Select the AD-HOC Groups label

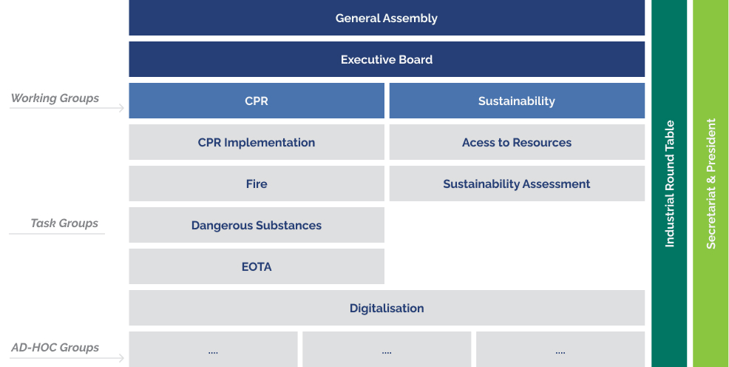click(x=55, y=347)
